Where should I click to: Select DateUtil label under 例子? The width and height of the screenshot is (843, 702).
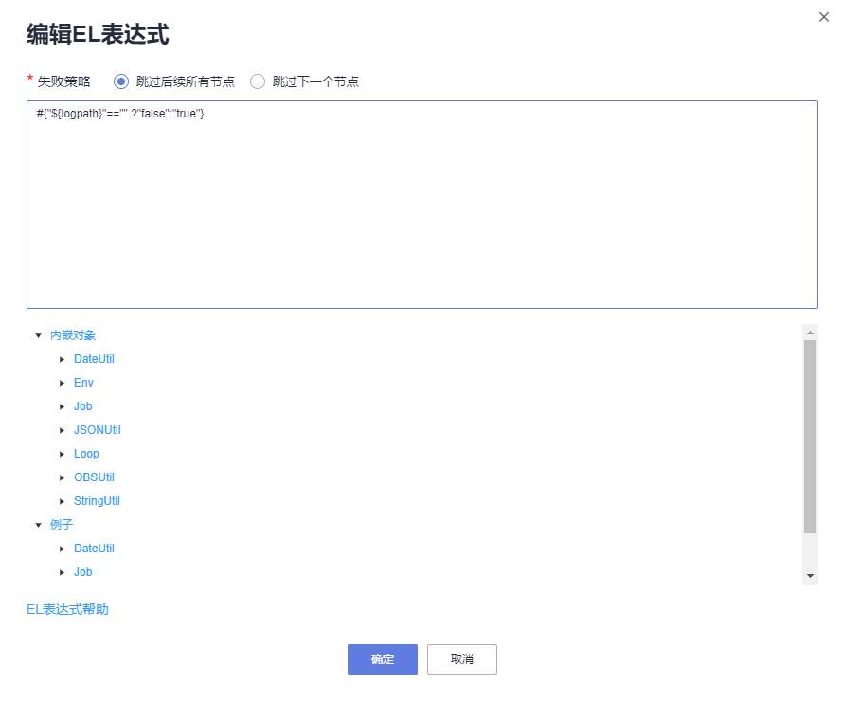pyautogui.click(x=94, y=549)
